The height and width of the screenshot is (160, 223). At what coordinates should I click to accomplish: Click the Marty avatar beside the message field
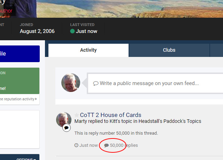(71, 83)
